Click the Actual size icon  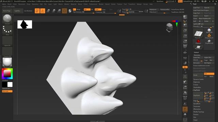tap(185, 36)
